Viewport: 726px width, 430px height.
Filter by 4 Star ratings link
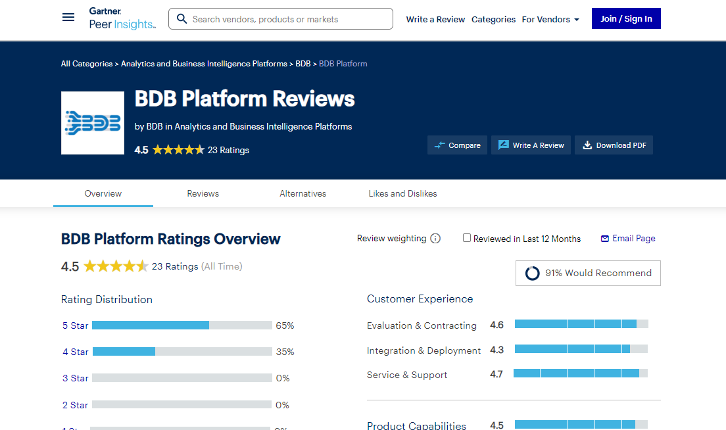(75, 352)
